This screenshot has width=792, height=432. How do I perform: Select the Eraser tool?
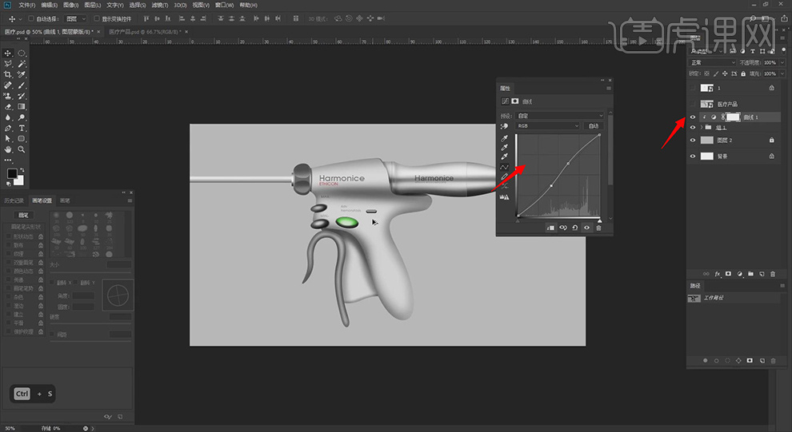[x=8, y=106]
